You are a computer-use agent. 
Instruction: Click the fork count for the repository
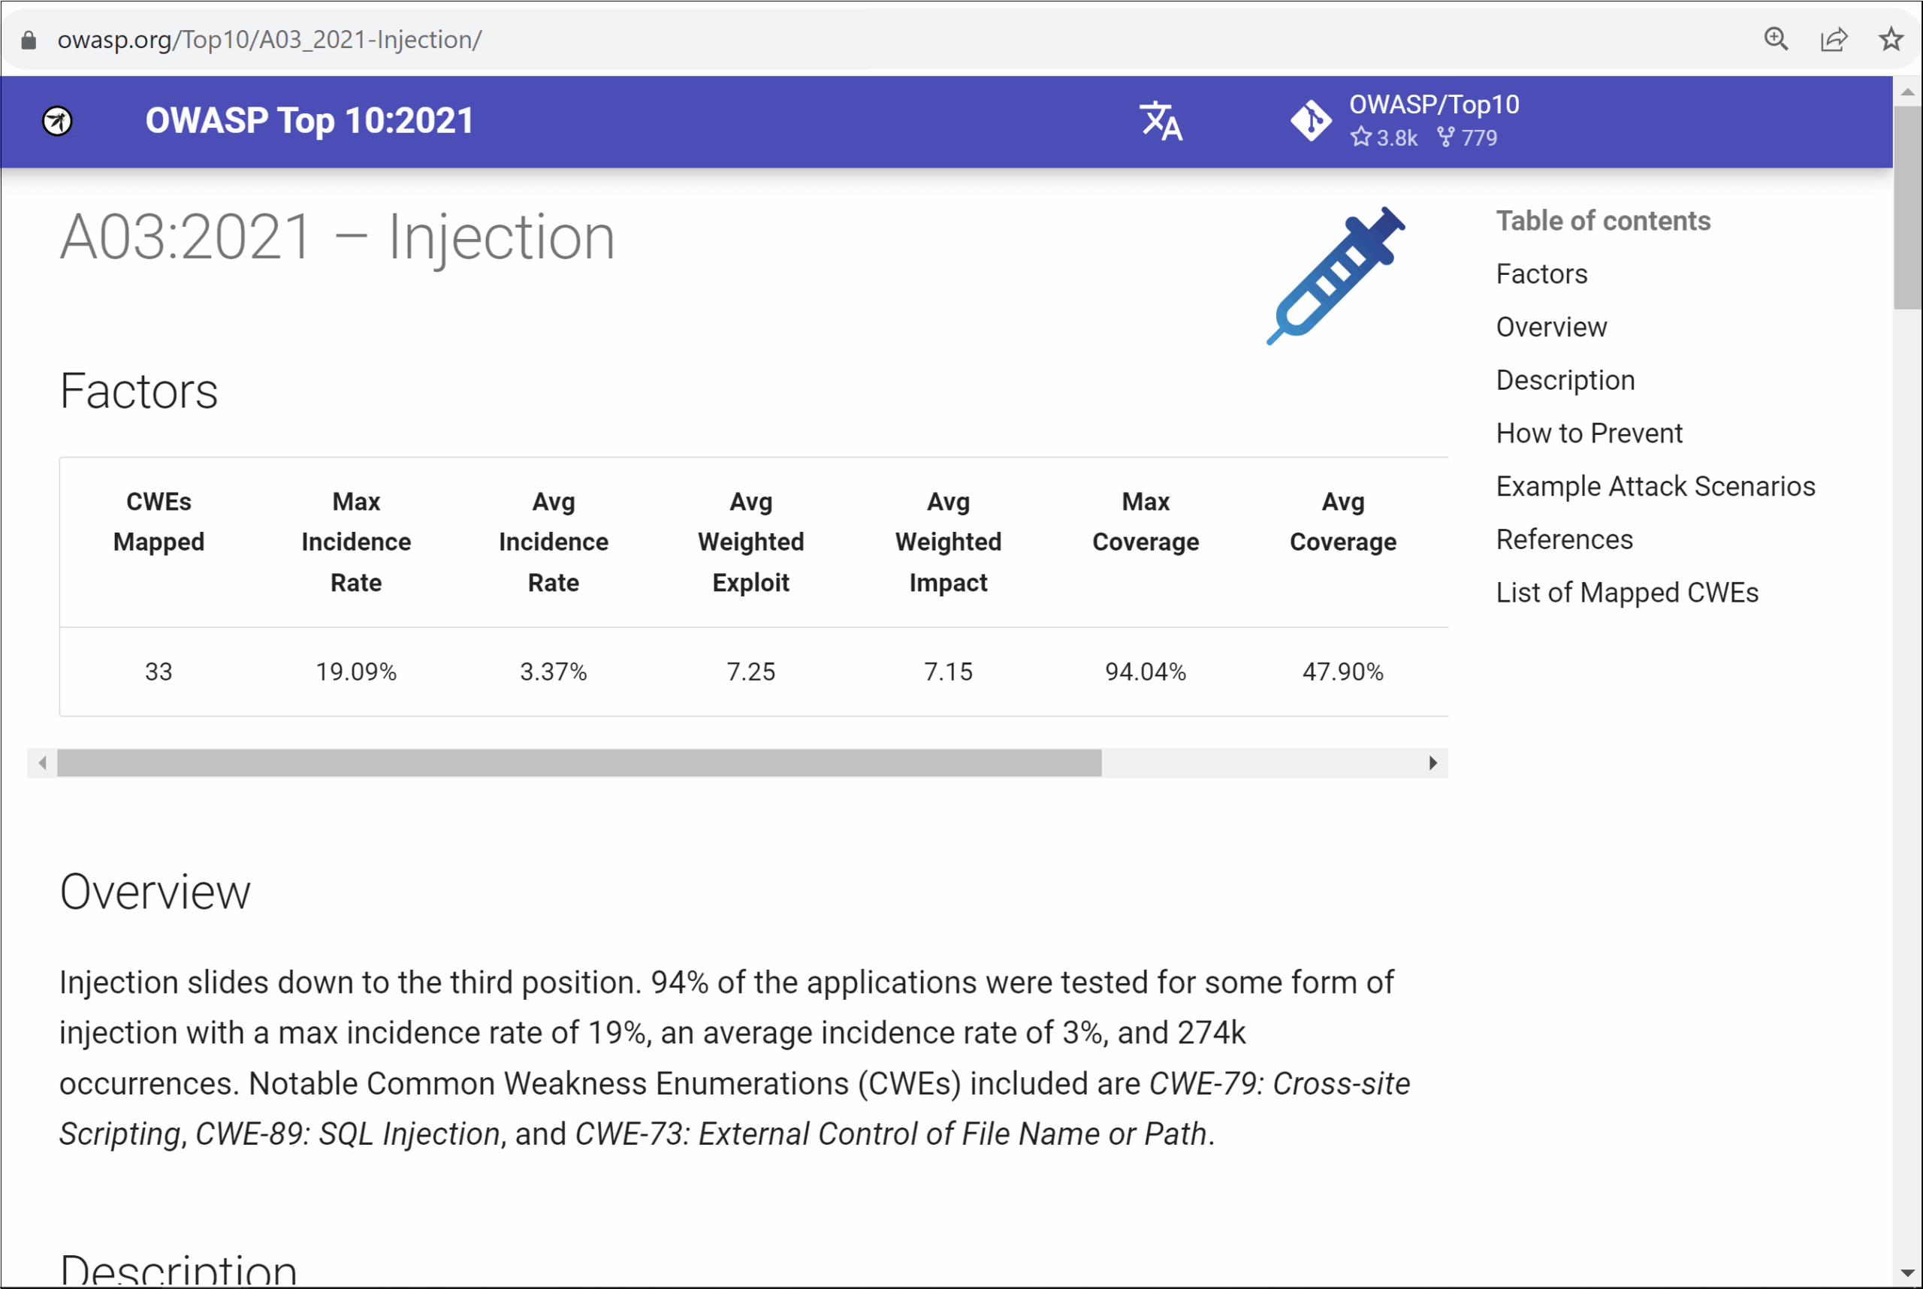tap(1470, 138)
